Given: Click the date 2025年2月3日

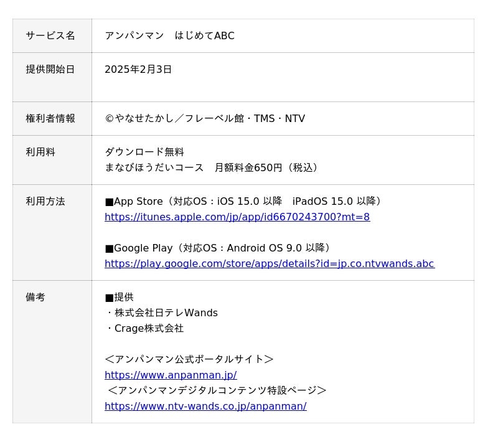Looking at the screenshot, I should [138, 70].
